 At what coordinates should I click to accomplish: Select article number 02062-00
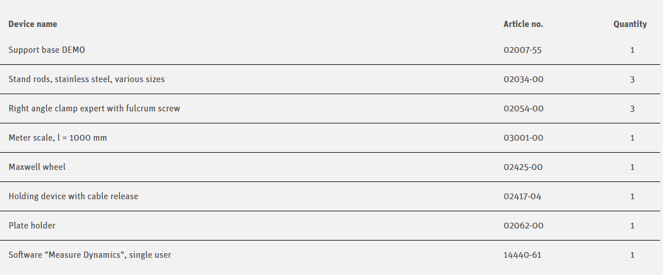tap(523, 226)
